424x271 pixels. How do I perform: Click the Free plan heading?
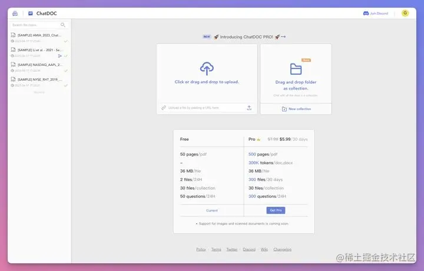pyautogui.click(x=184, y=139)
